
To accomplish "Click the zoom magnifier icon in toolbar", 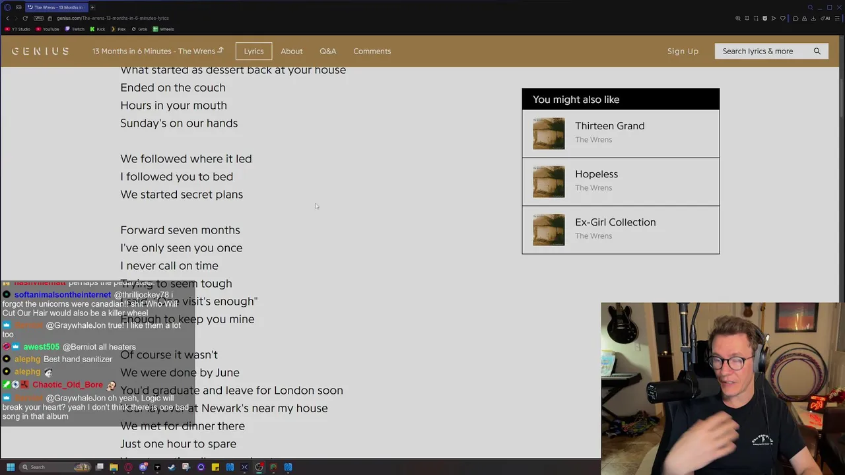I will (x=738, y=18).
